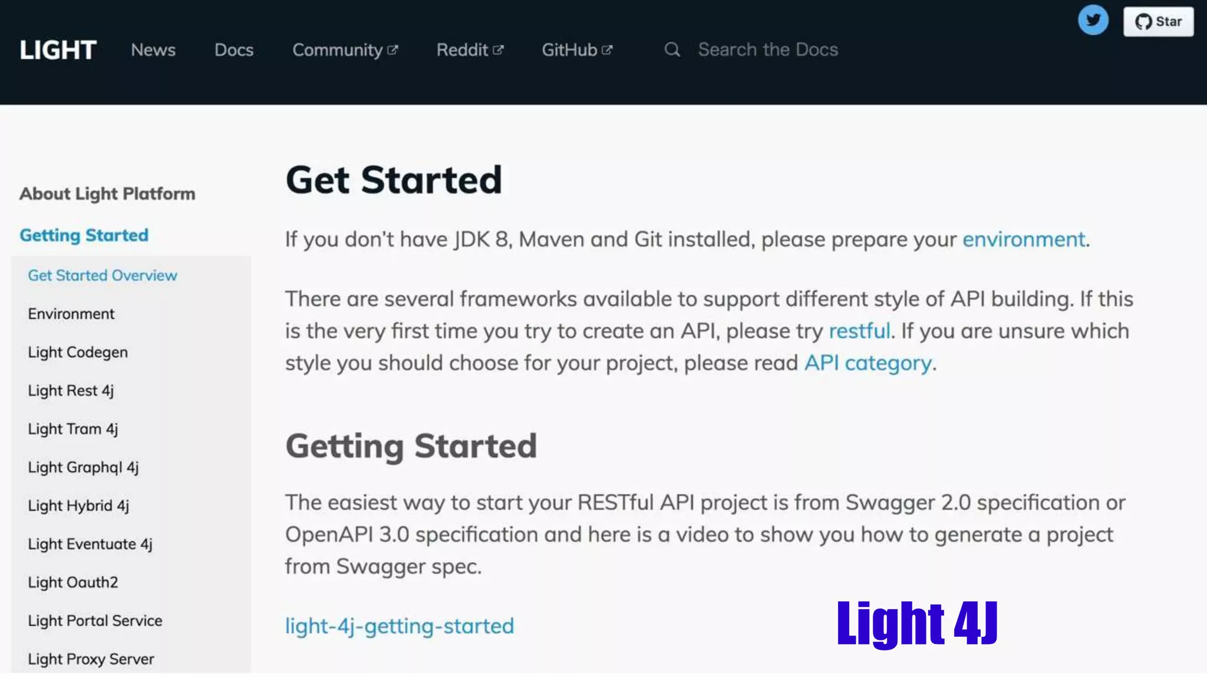Open the light-4j-getting-started link
1207x678 pixels.
point(400,626)
